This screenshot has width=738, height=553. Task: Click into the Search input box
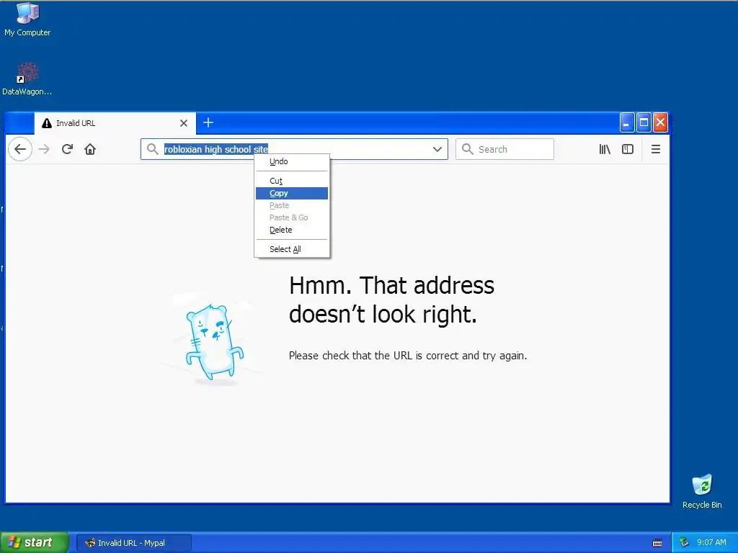(x=504, y=149)
